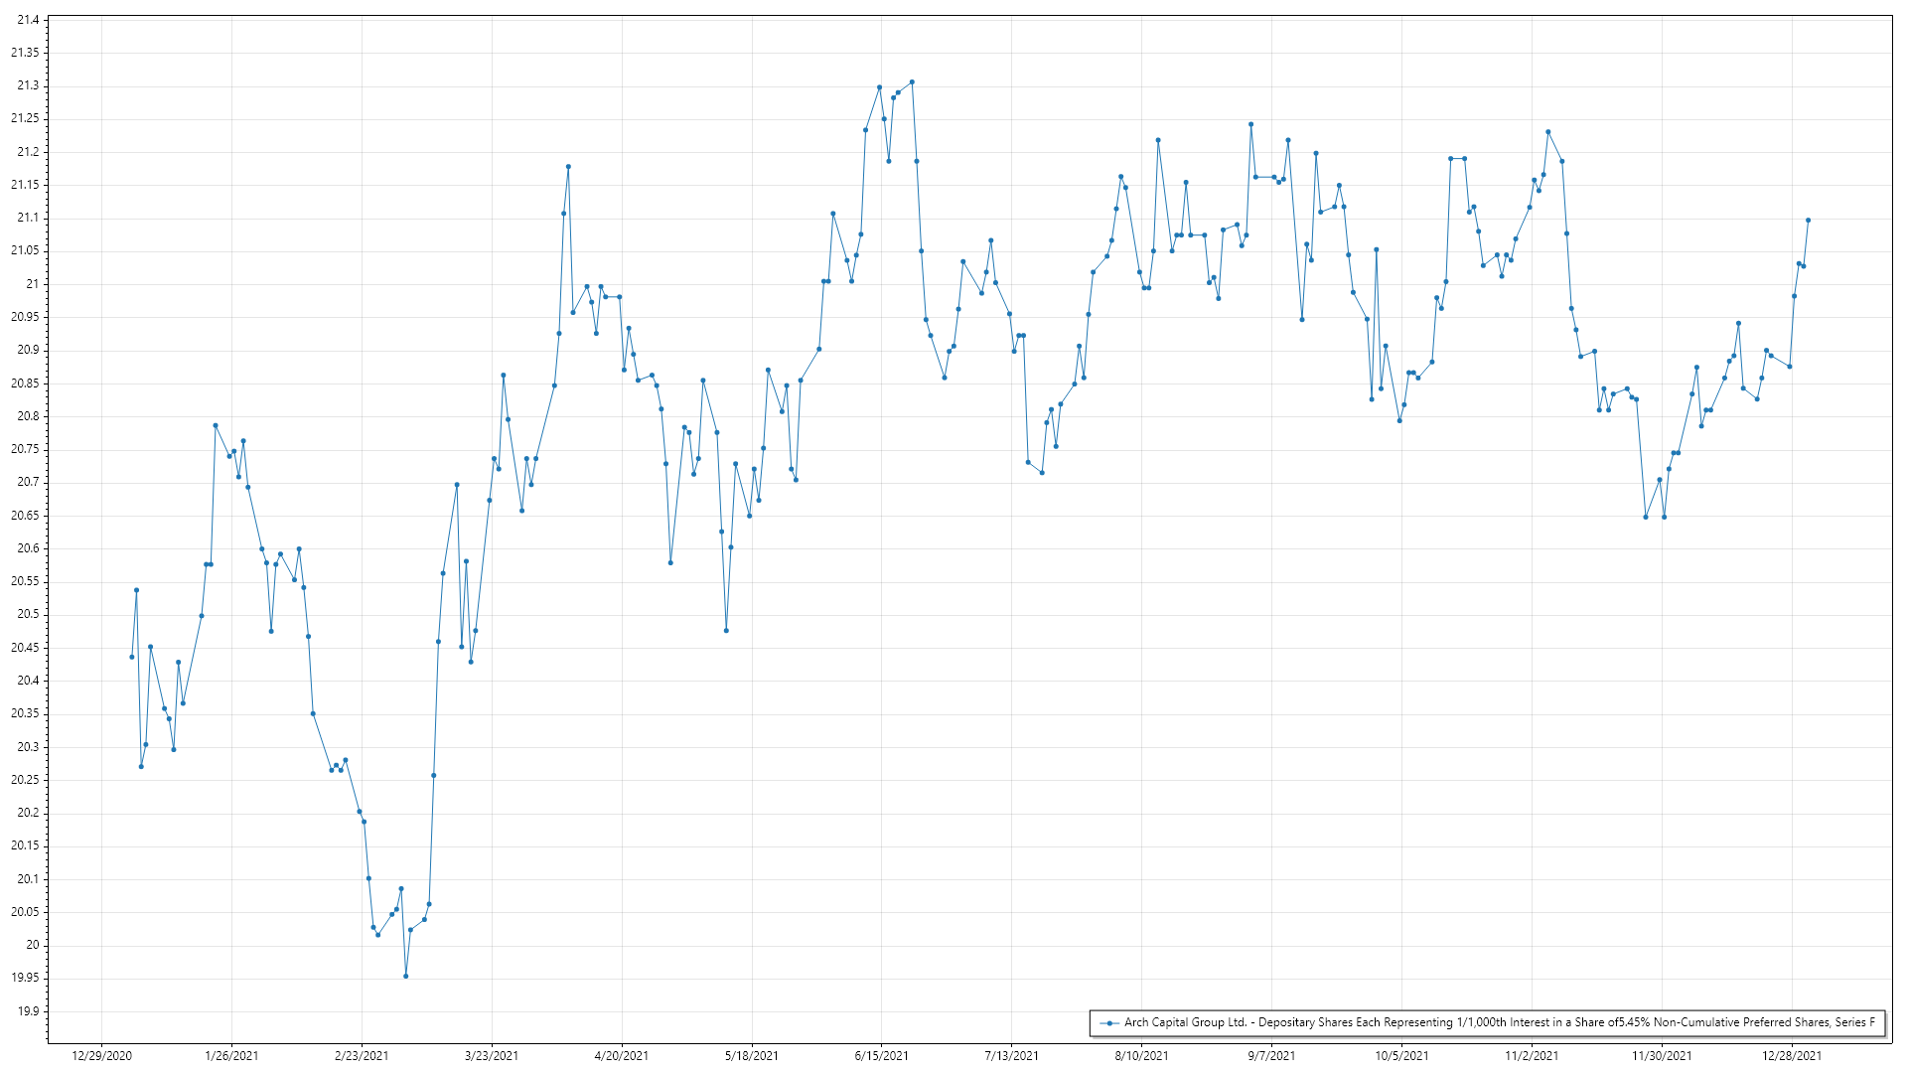Click the 6/15/2021 x-axis date label
The width and height of the screenshot is (1907, 1073).
[x=881, y=1056]
